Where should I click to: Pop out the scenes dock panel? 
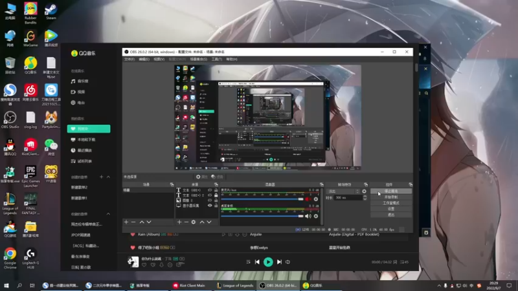click(x=172, y=185)
